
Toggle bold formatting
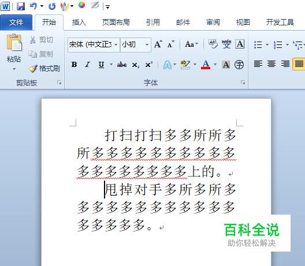(74, 65)
